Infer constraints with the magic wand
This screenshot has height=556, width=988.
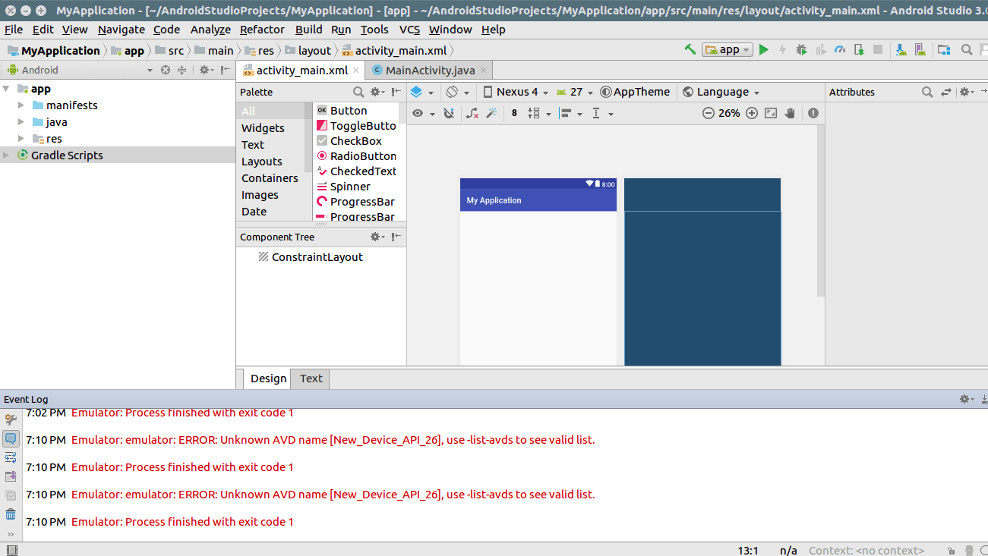tap(492, 113)
